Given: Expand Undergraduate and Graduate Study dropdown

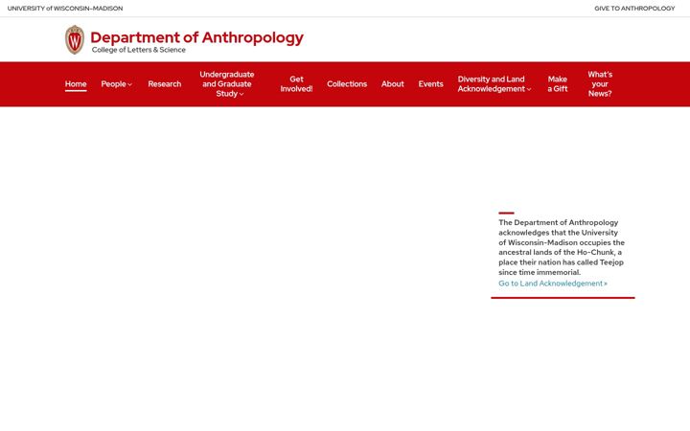Looking at the screenshot, I should (226, 84).
